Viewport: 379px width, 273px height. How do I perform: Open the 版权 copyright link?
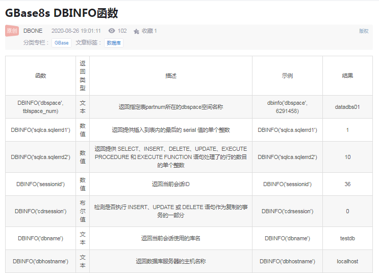click(364, 31)
